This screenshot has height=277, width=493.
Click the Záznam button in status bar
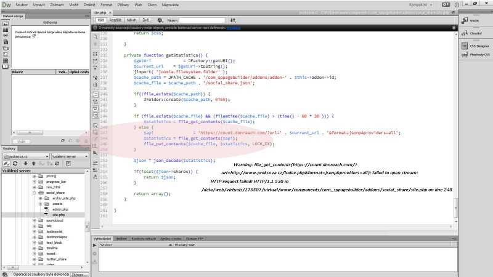pyautogui.click(x=79, y=275)
